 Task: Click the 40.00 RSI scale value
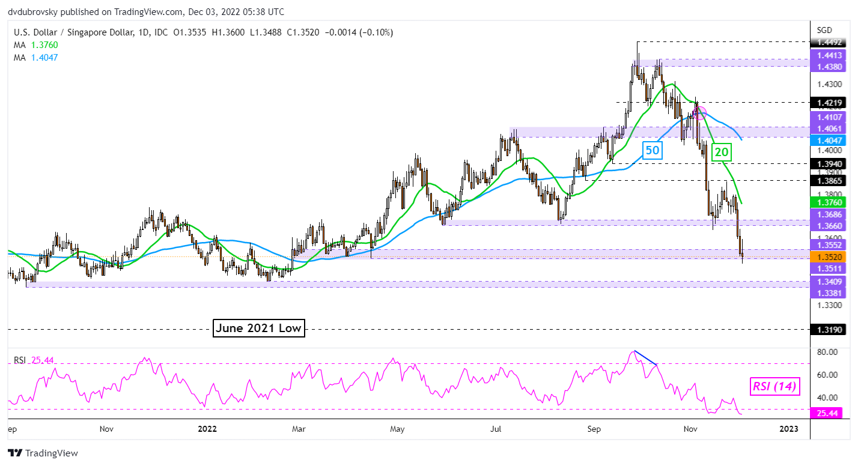click(827, 398)
